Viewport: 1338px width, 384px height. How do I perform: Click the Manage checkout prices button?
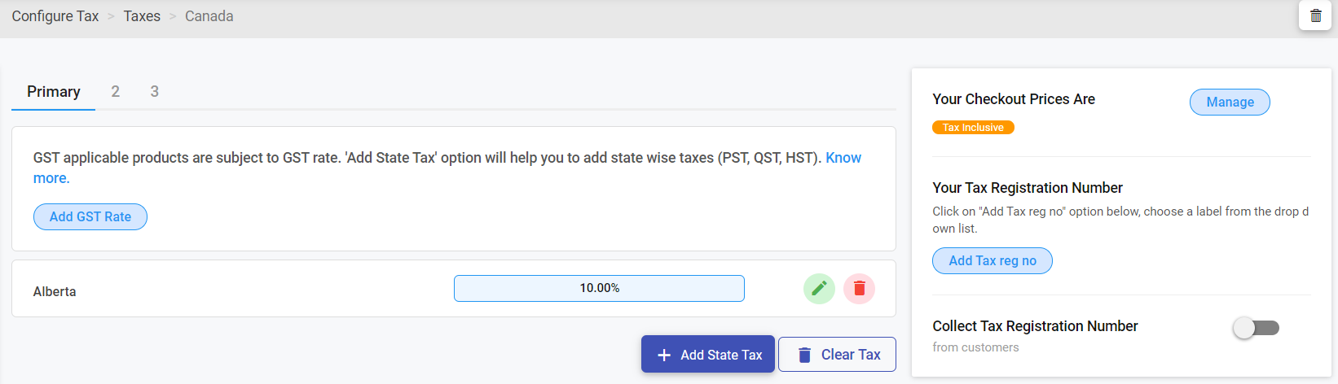1230,102
